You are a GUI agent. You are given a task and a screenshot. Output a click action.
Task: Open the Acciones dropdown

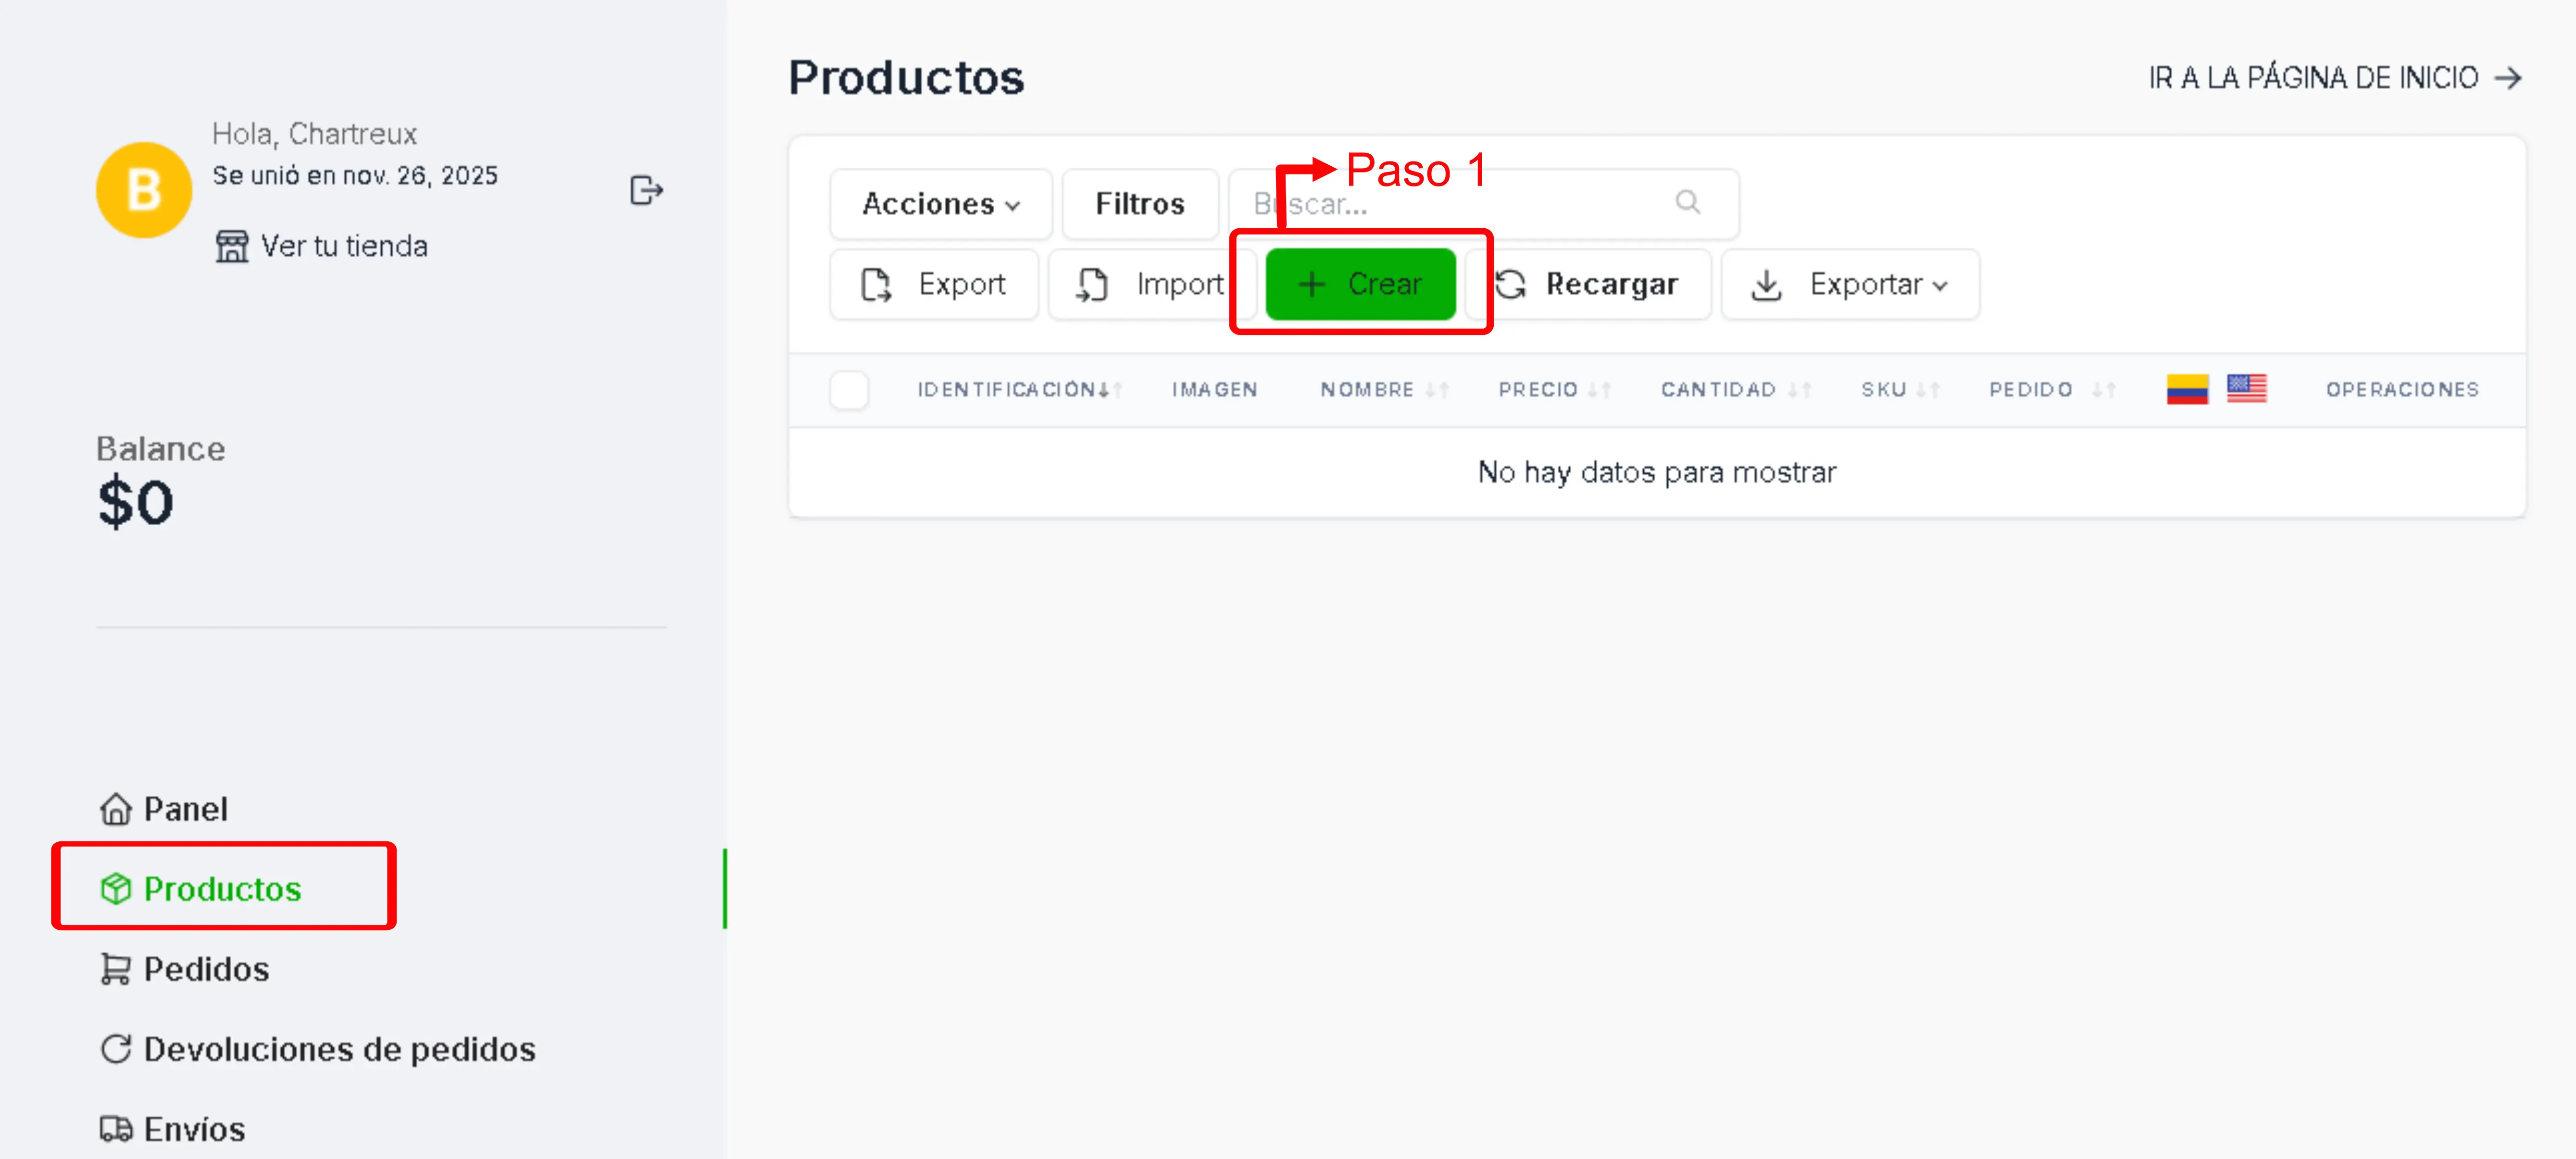coord(940,204)
